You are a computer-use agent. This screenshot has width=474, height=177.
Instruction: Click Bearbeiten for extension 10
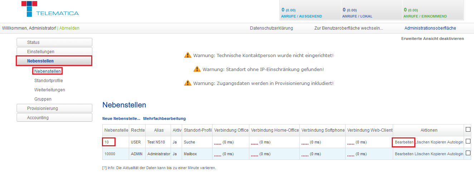point(404,142)
